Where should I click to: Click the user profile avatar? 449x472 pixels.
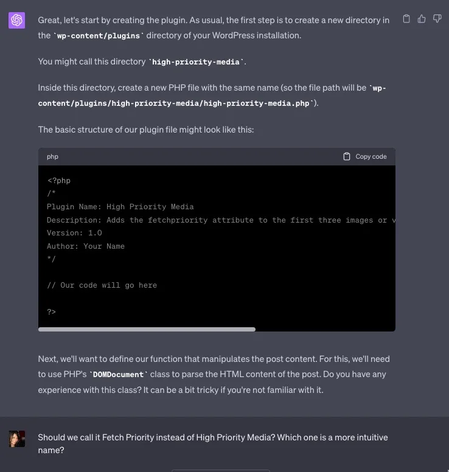point(17,439)
